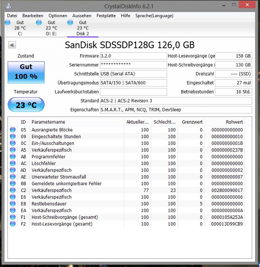Click the Standard field ACS-2 Revision 3

[176, 100]
